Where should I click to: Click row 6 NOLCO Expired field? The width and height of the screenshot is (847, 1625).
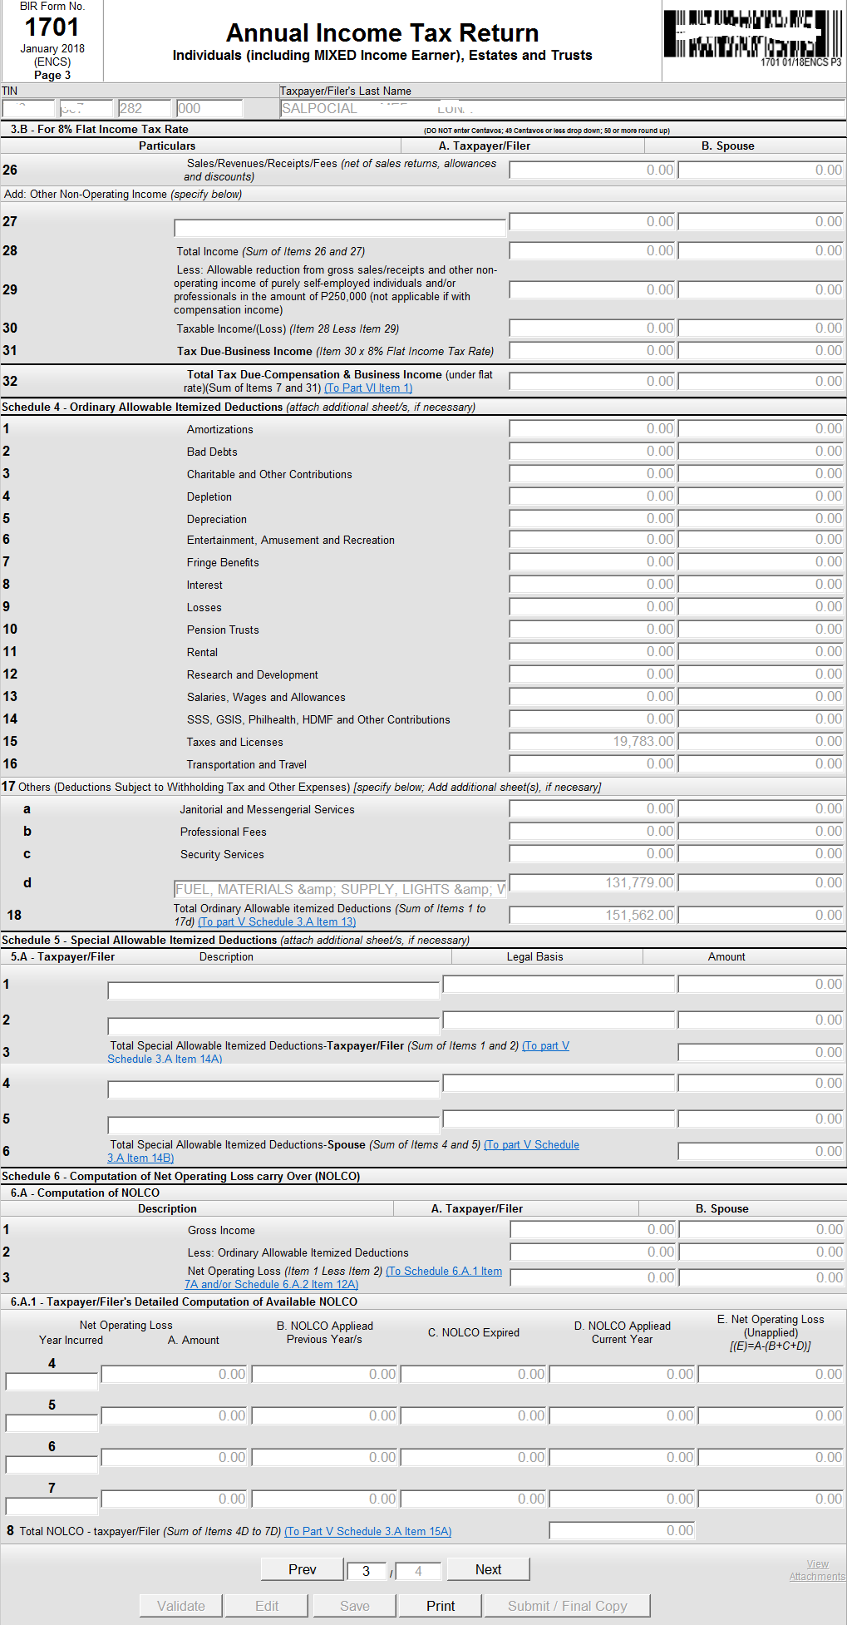(474, 1458)
